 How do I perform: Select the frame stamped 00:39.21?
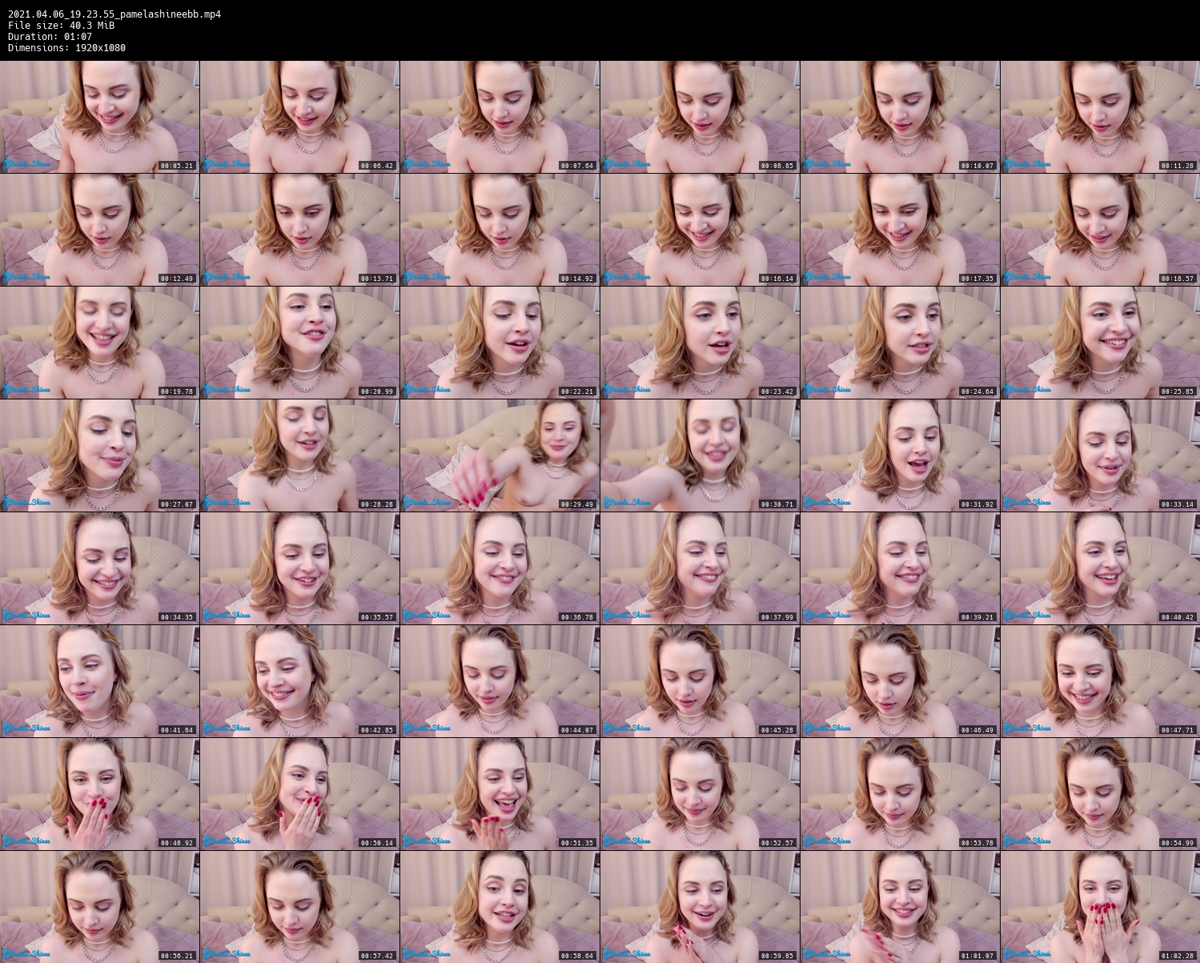pos(900,568)
